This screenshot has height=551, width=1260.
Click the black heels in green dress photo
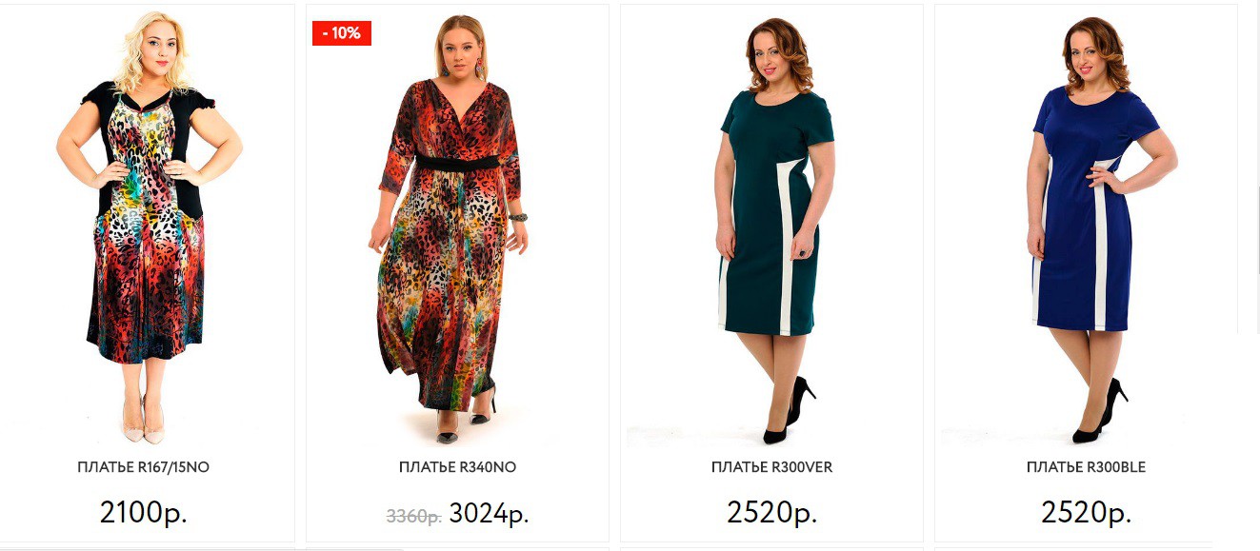(x=790, y=410)
